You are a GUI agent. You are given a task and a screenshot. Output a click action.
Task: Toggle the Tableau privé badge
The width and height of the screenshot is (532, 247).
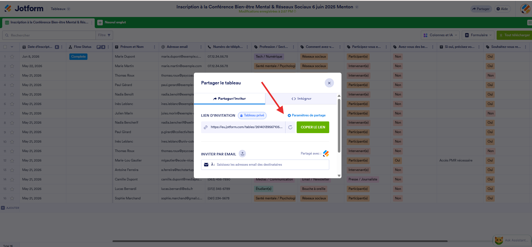click(252, 115)
